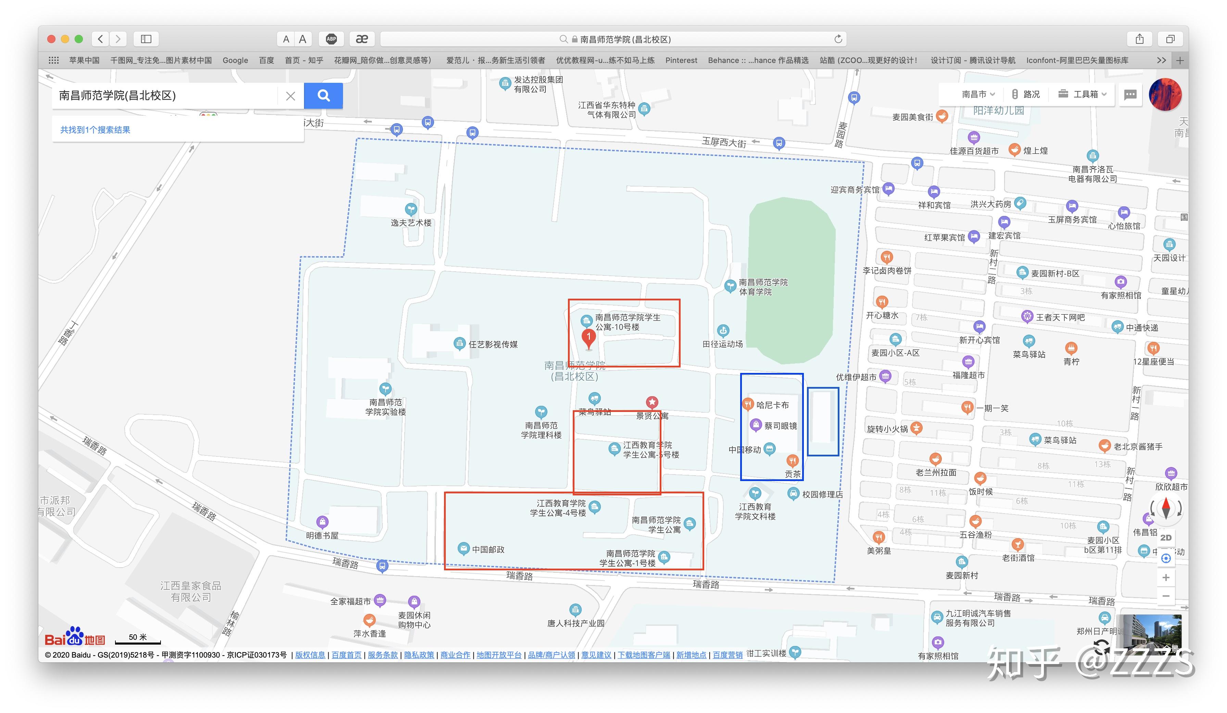Open the 首页 - 知乎 bookmark
This screenshot has width=1227, height=713.
coord(304,60)
